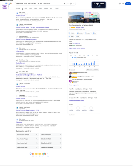This screenshot has width=134, height=166.
Task: Click the red map pin on the mini map
Action: click(92, 15)
